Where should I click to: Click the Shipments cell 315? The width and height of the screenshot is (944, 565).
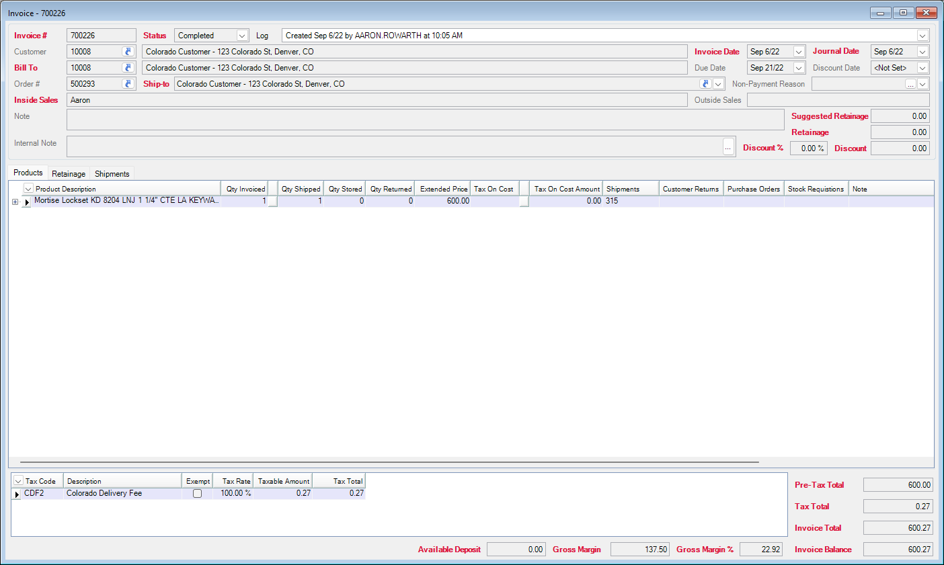click(x=631, y=201)
